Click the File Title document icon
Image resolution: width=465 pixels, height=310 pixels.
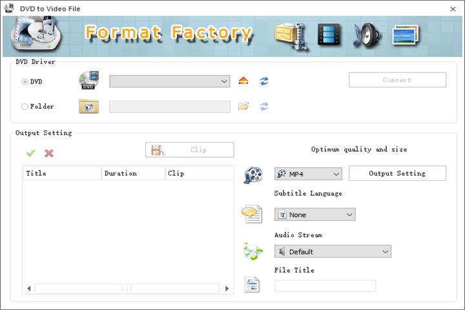(x=252, y=284)
